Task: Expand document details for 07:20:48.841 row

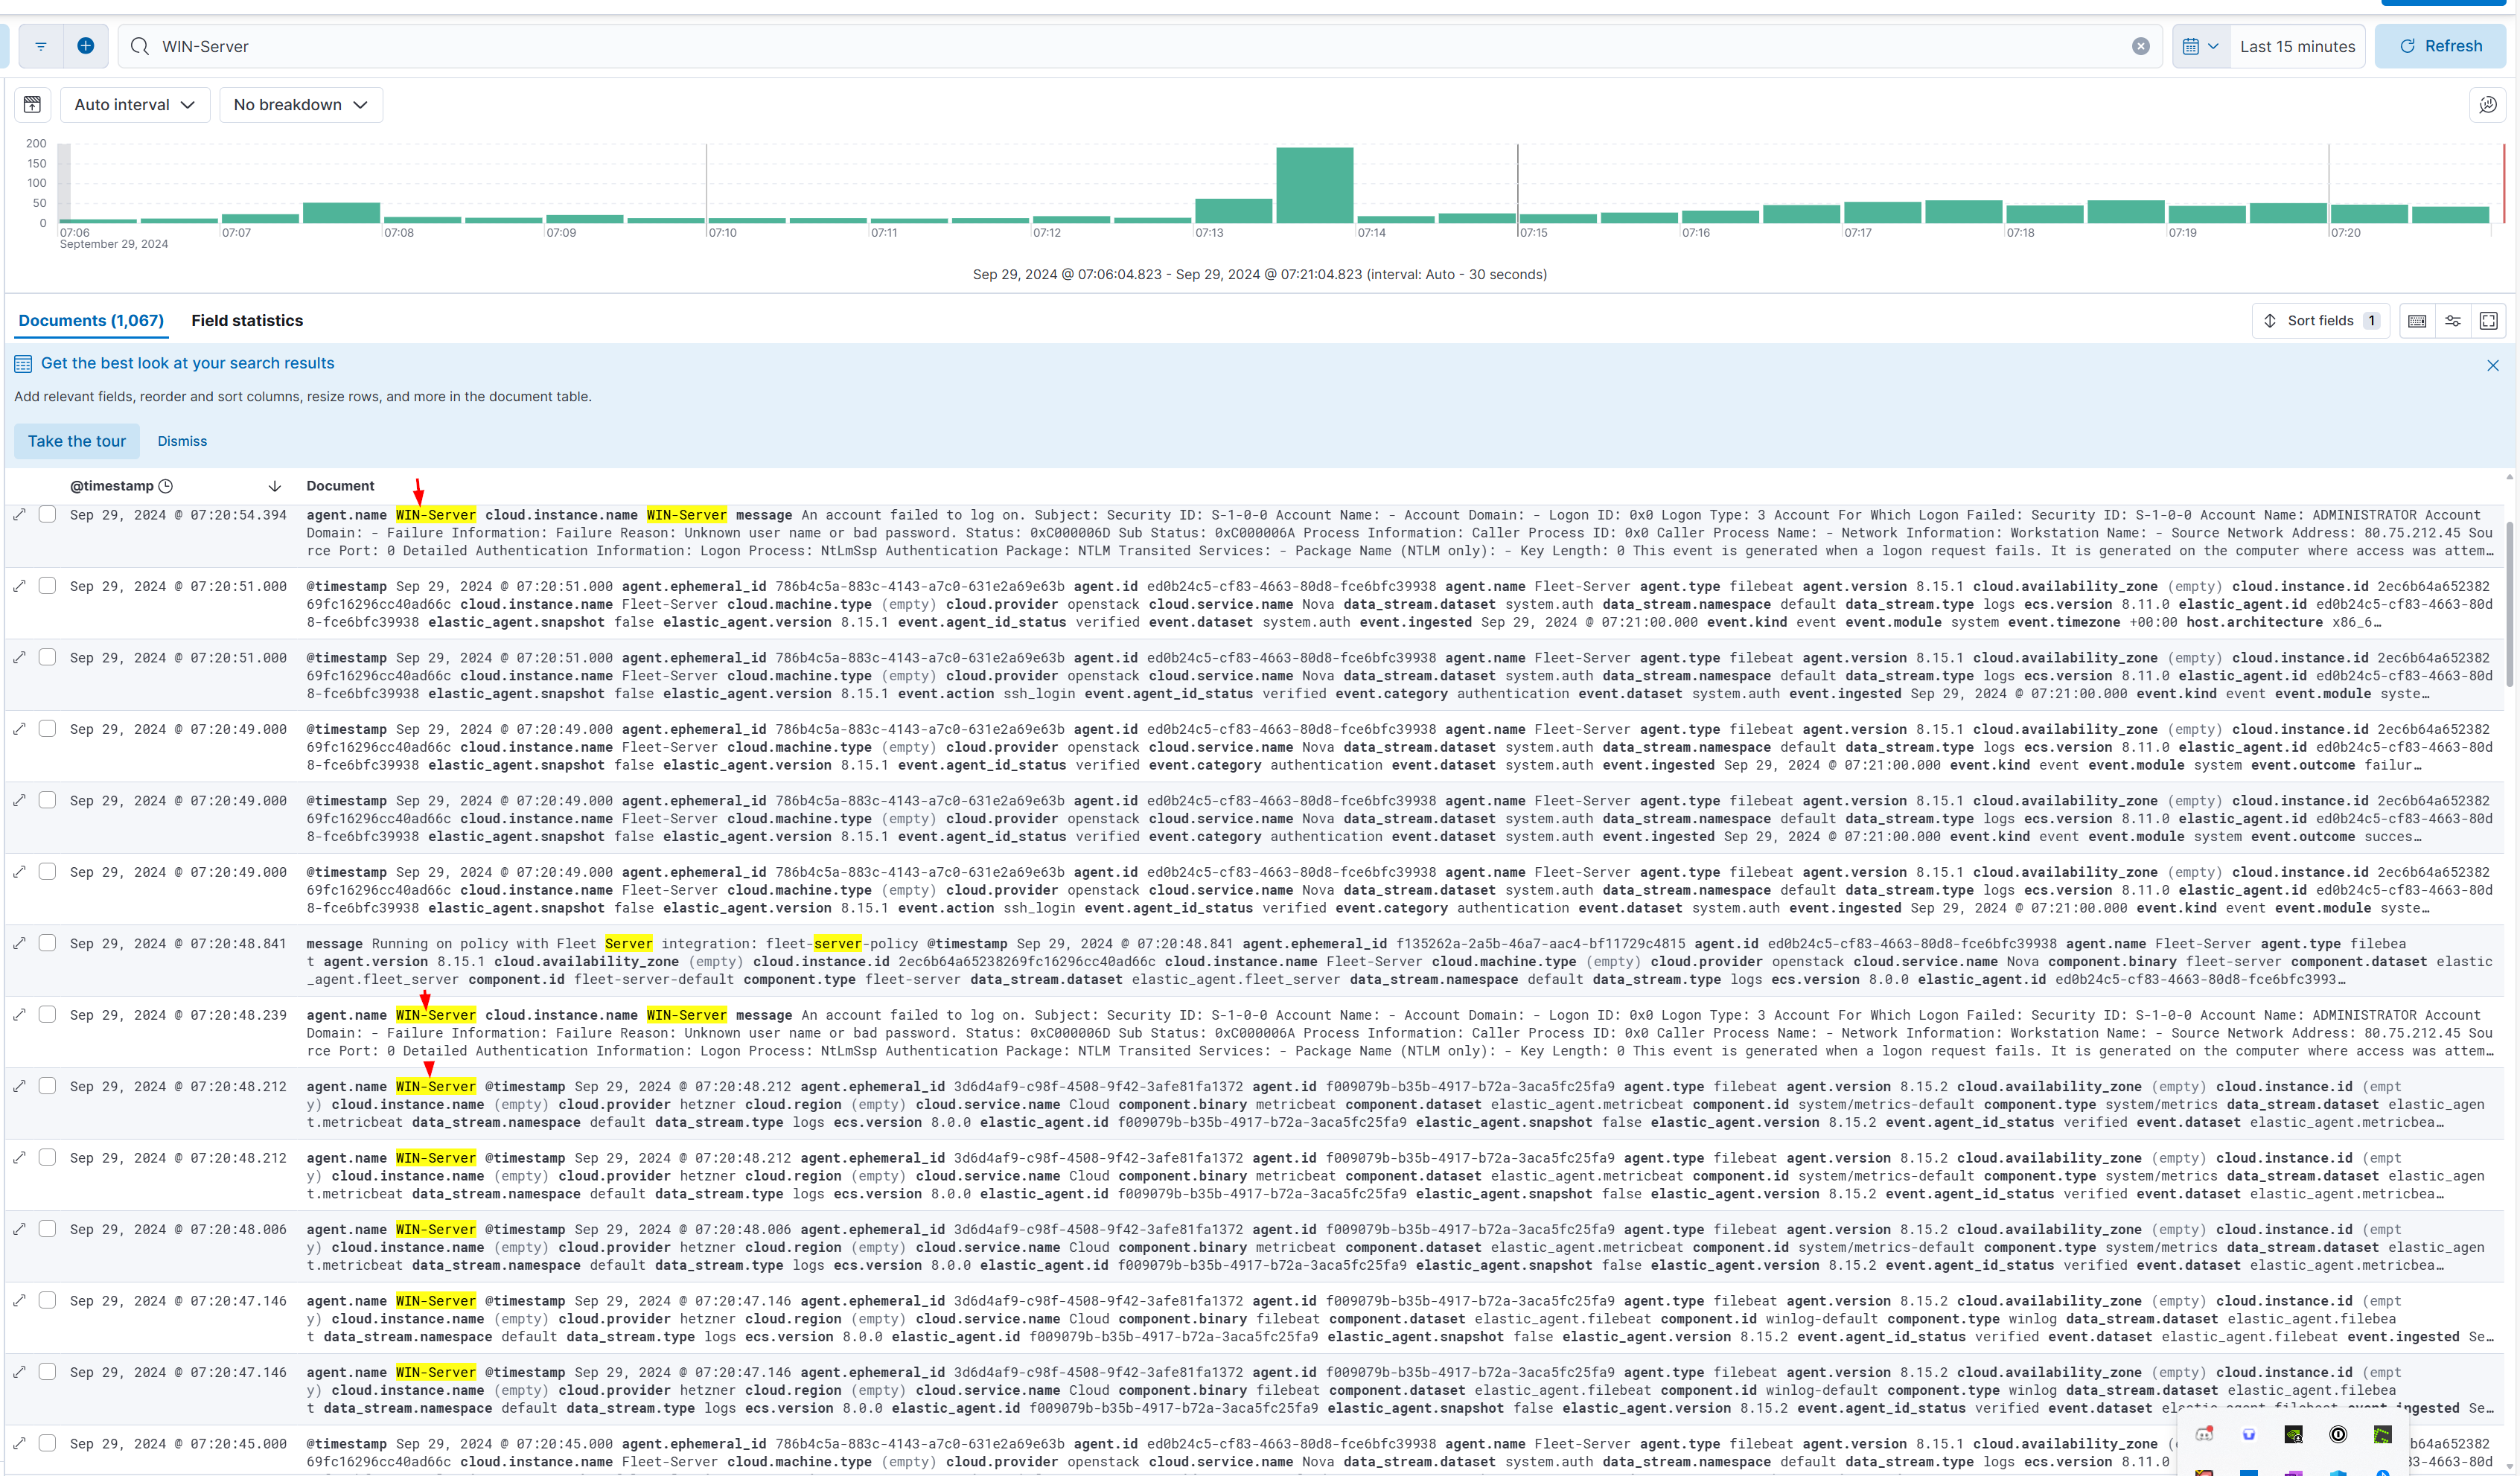Action: pos(19,944)
